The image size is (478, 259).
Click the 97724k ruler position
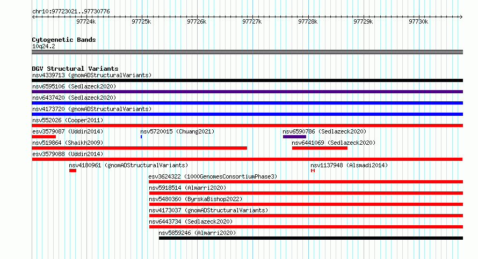[x=86, y=21]
